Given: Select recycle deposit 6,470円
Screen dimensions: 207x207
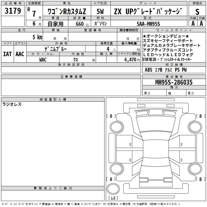Looking at the screenshot, I should pos(132,60).
